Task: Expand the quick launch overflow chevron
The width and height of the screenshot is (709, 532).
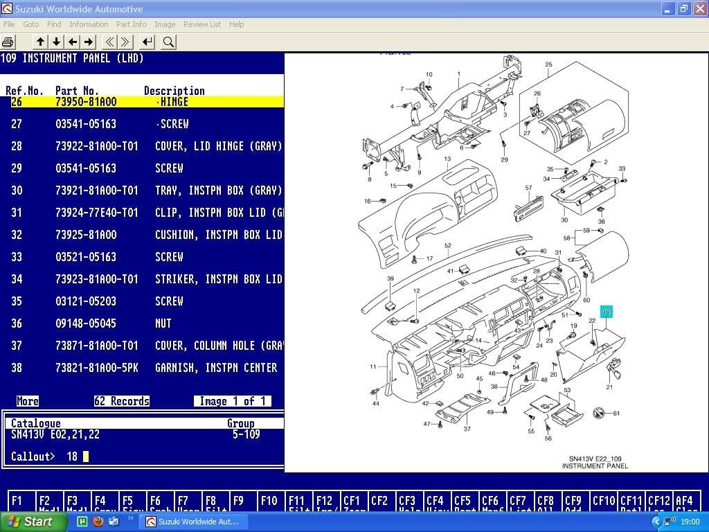Action: 131,518
